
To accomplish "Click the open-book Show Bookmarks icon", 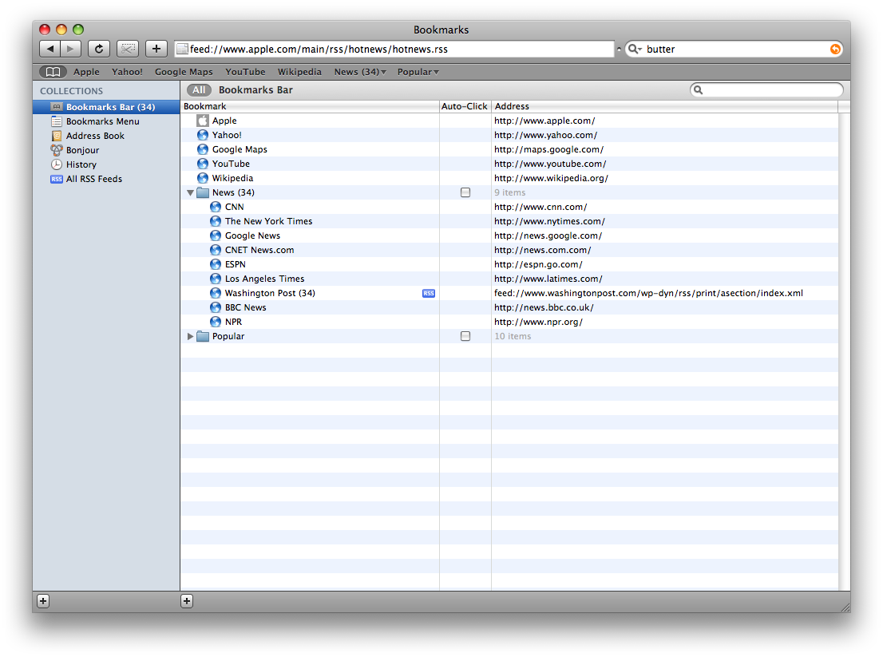I will click(x=53, y=72).
